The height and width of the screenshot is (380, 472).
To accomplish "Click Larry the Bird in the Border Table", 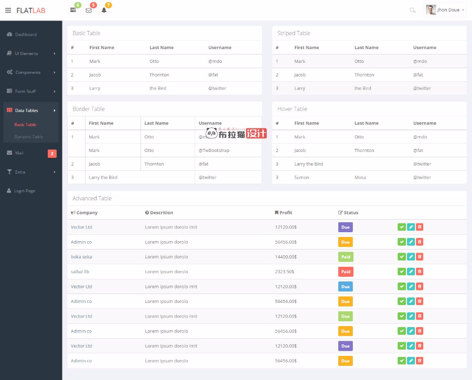I will click(103, 178).
